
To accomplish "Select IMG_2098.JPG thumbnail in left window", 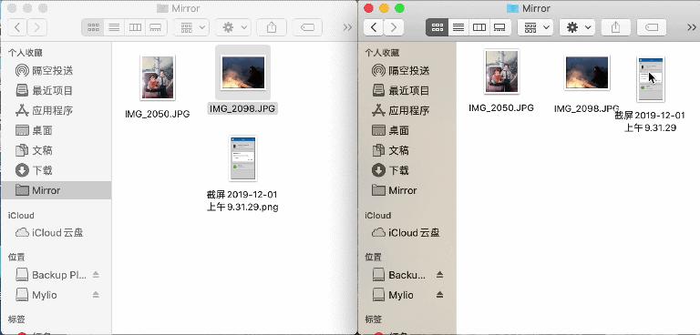I will coord(242,73).
